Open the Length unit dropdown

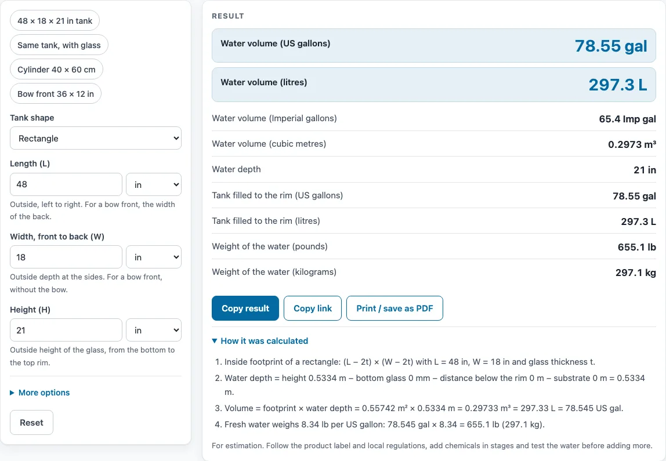point(154,184)
